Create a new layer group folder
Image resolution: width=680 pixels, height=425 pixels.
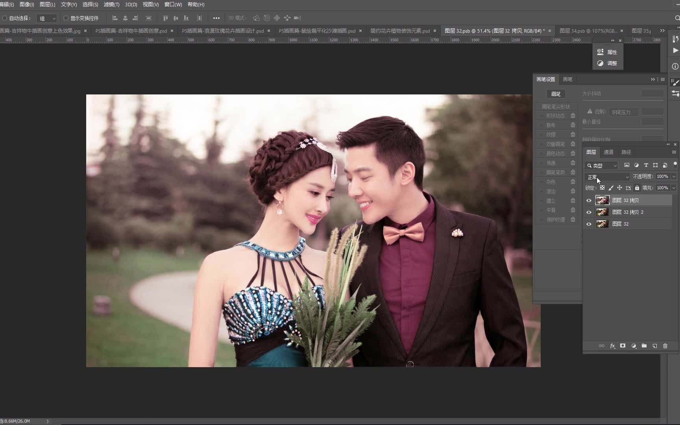pos(644,346)
